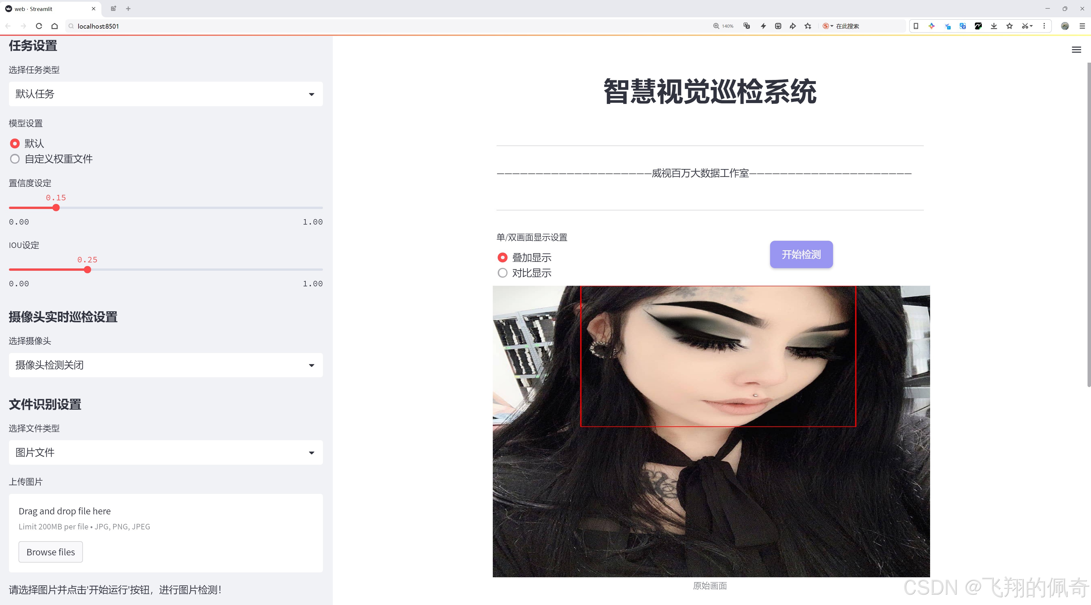This screenshot has width=1091, height=605.
Task: Click the lightning speed-mode icon
Action: 763,26
